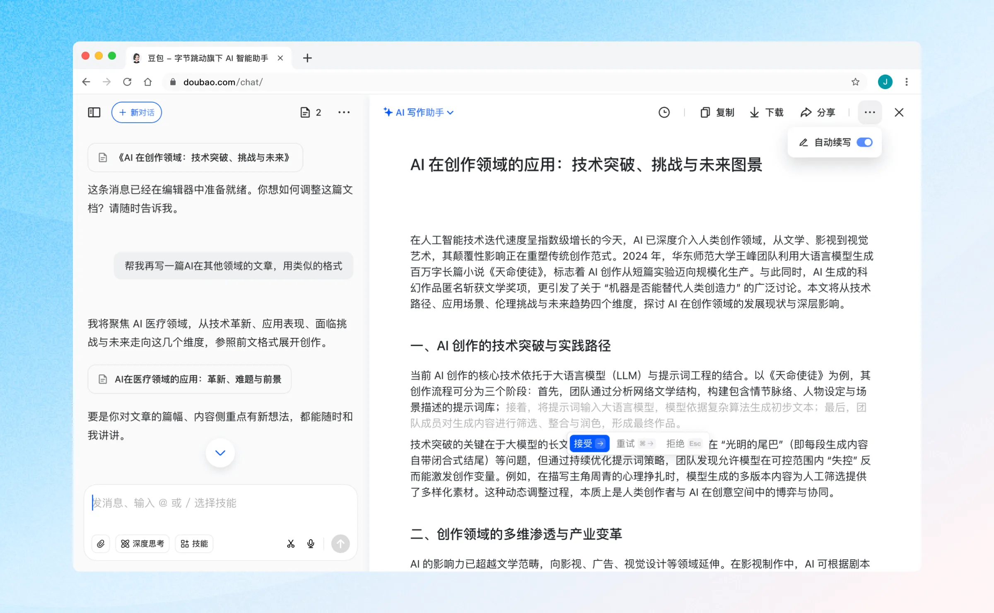994x613 pixels.
Task: Click heading 二、创作领域的多维渗透与产业变革
Action: pos(516,534)
